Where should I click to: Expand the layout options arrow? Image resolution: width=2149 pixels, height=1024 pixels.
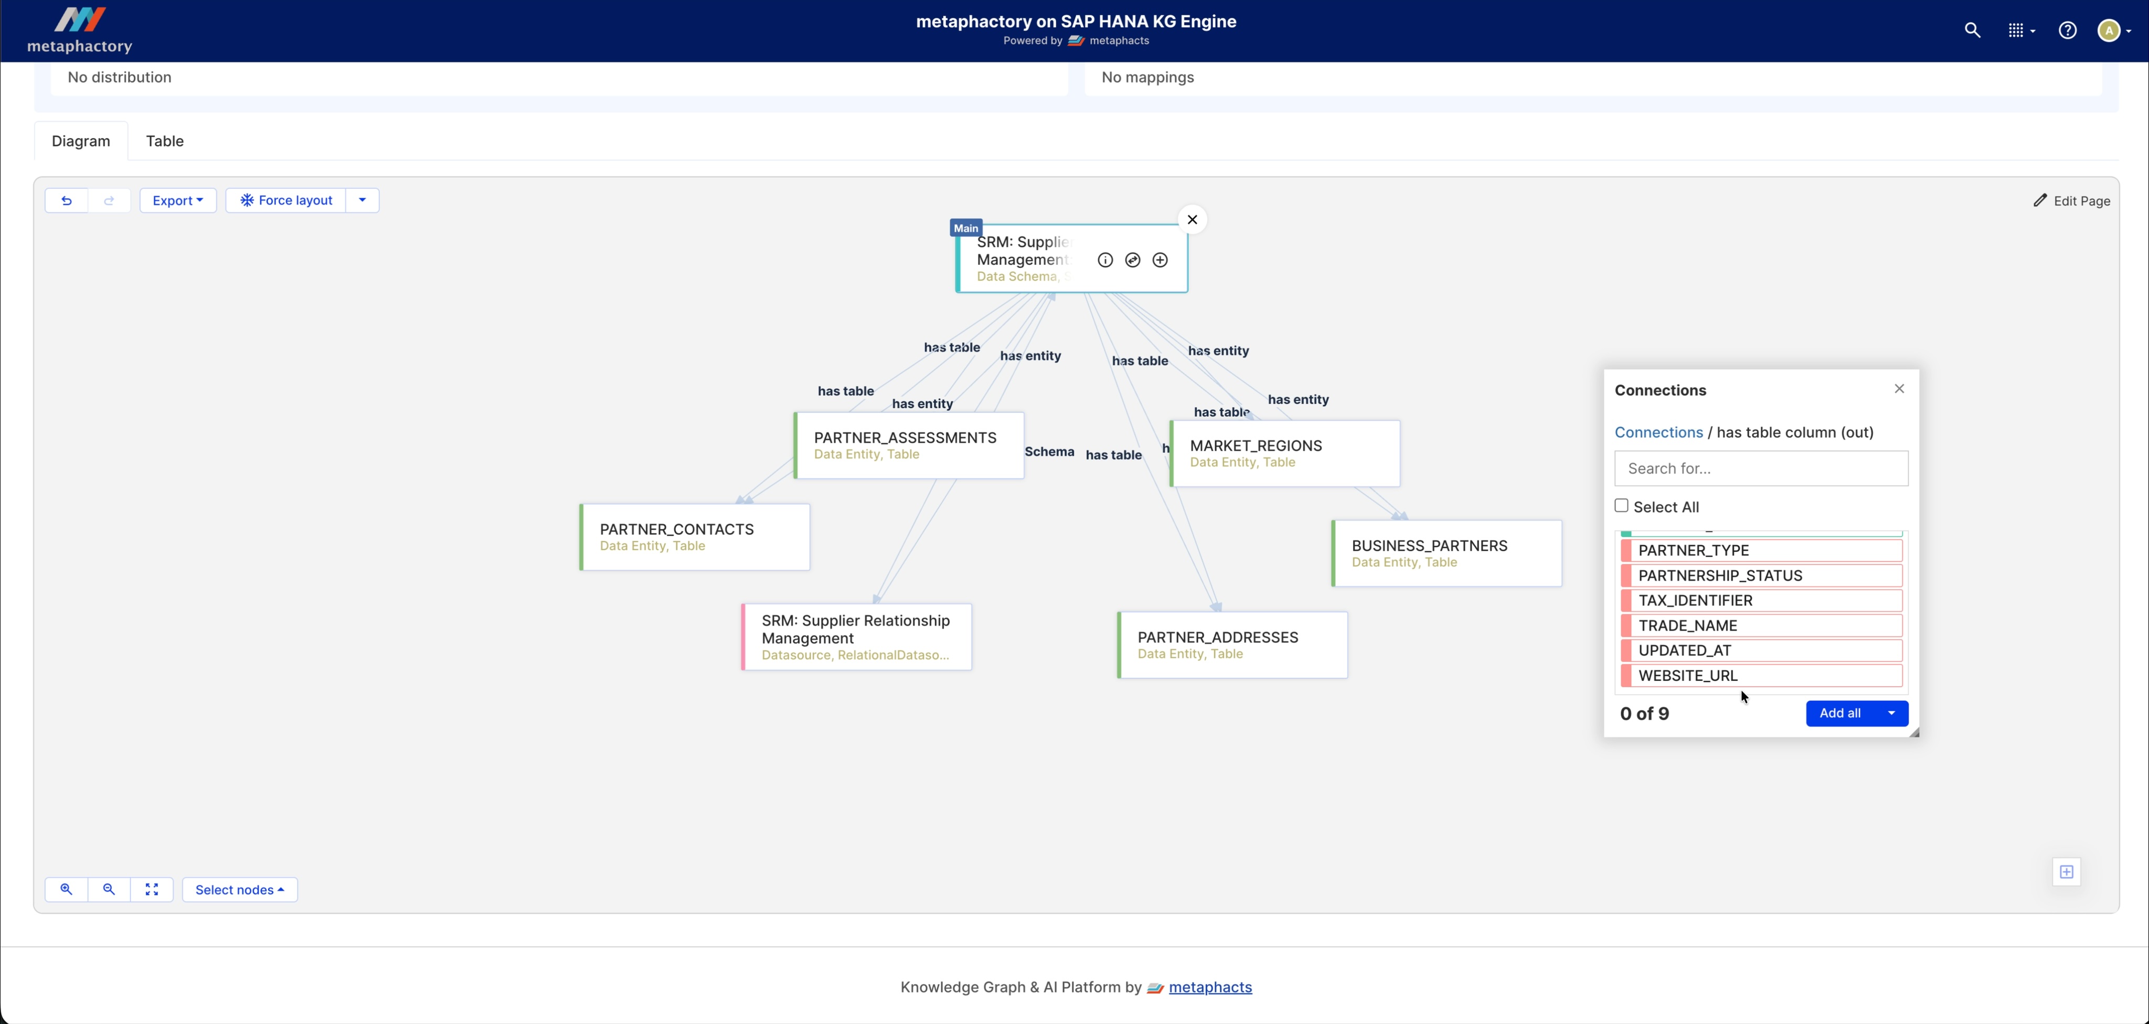point(362,200)
